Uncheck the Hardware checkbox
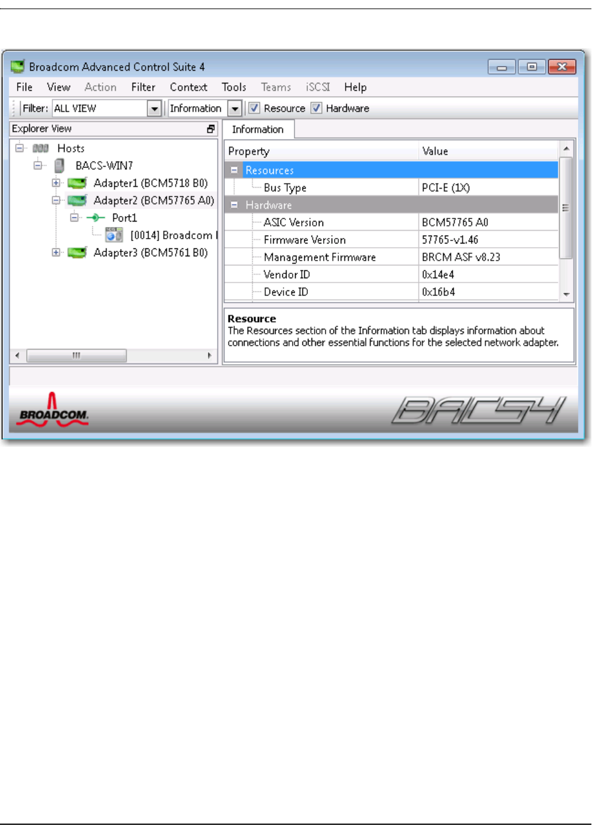The height and width of the screenshot is (837, 592). (316, 108)
